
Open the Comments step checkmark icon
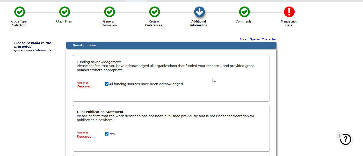244,12
